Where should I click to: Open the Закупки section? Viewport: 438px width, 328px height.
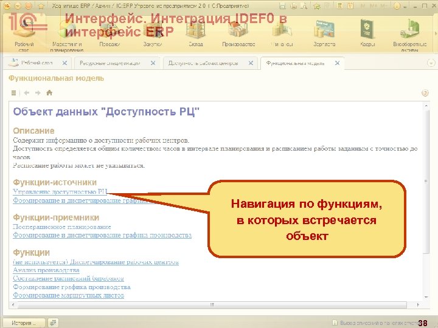click(153, 33)
